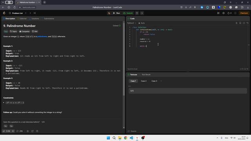251x141 pixels.
Task: Answer Yes to interview question
Action: click(x=5, y=126)
